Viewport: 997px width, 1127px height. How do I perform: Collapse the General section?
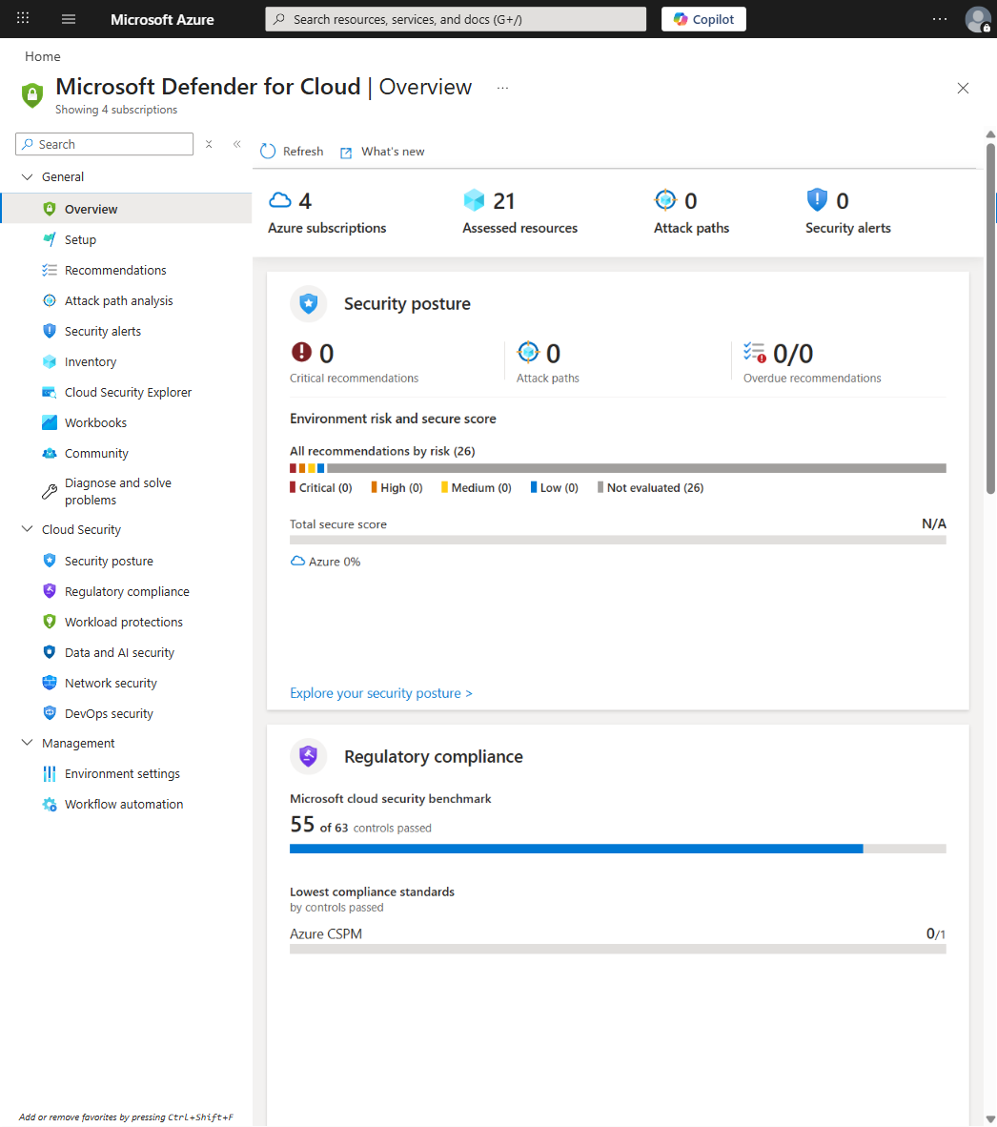[28, 176]
